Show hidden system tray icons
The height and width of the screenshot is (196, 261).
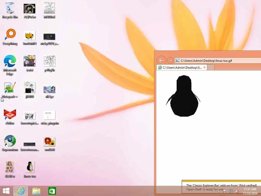tap(219, 191)
